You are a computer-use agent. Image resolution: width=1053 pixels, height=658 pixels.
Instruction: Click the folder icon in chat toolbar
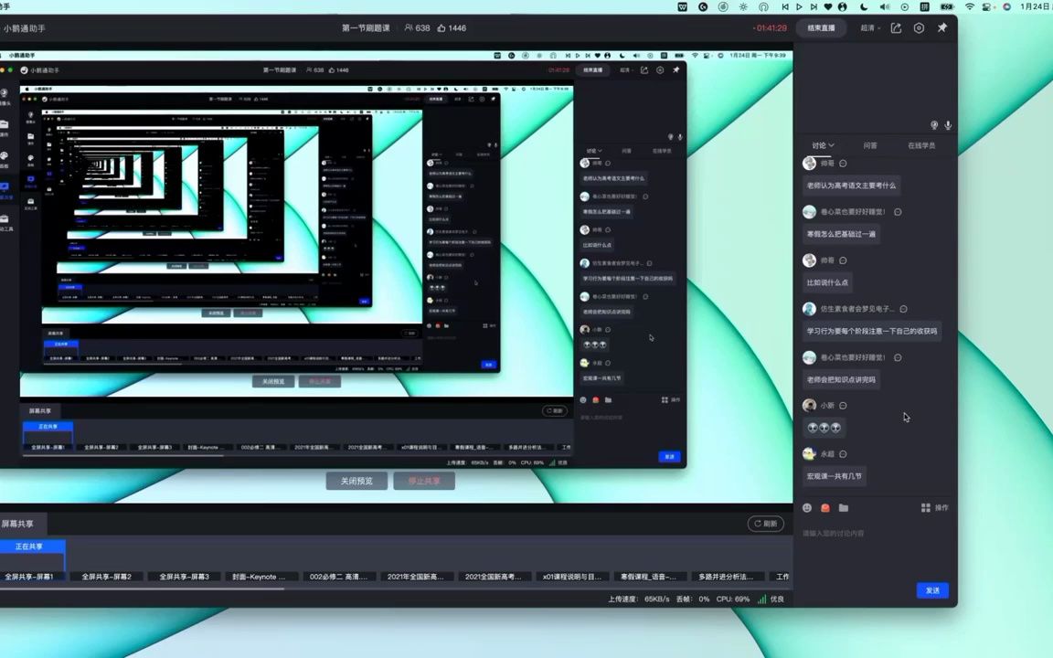click(843, 508)
